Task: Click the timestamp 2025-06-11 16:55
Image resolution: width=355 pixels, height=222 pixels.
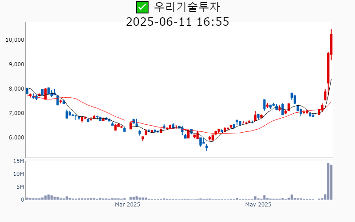Action: click(x=177, y=22)
